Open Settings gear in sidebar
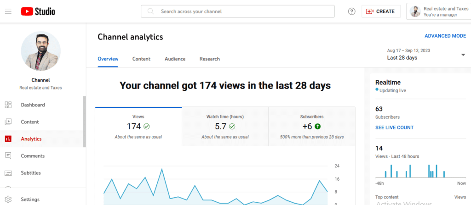 pyautogui.click(x=8, y=199)
